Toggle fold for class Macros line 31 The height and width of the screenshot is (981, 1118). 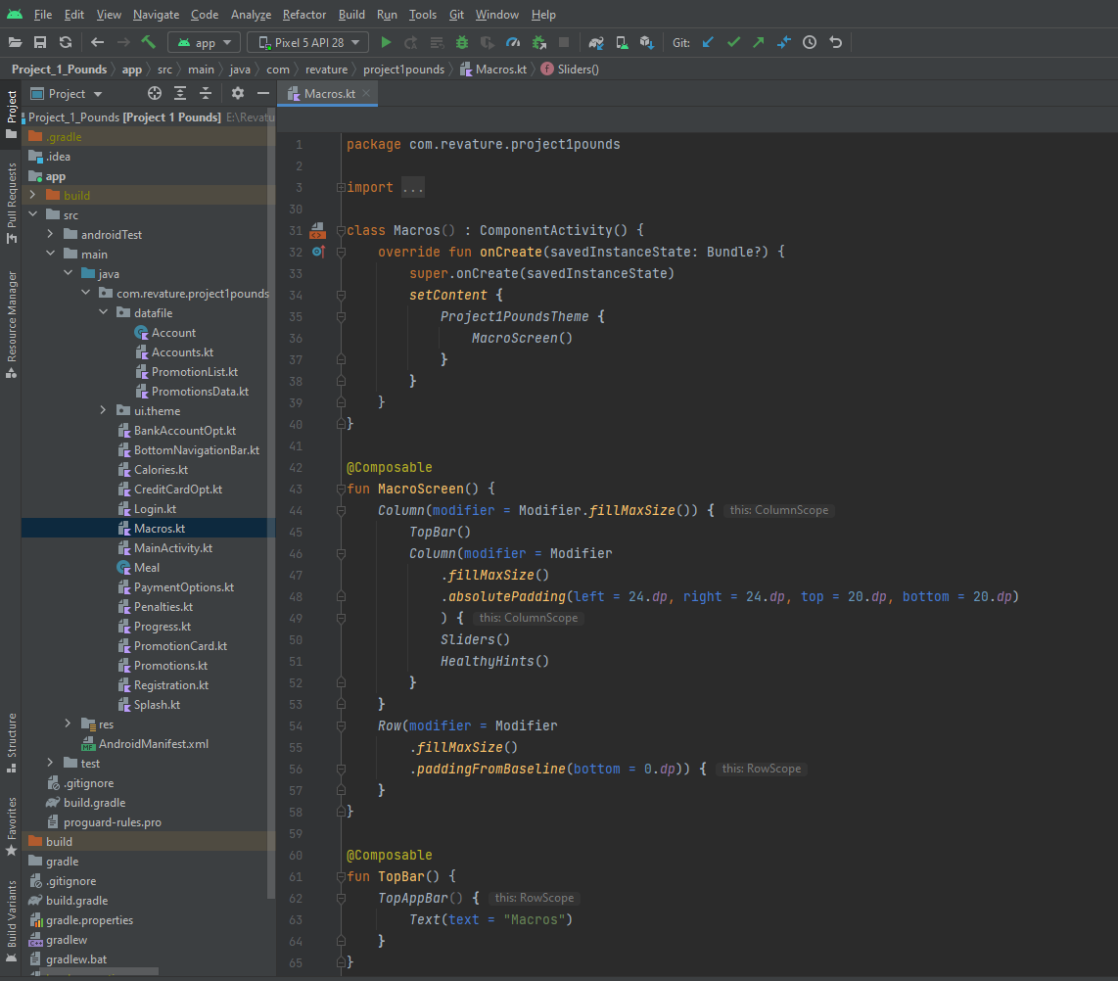pyautogui.click(x=341, y=230)
